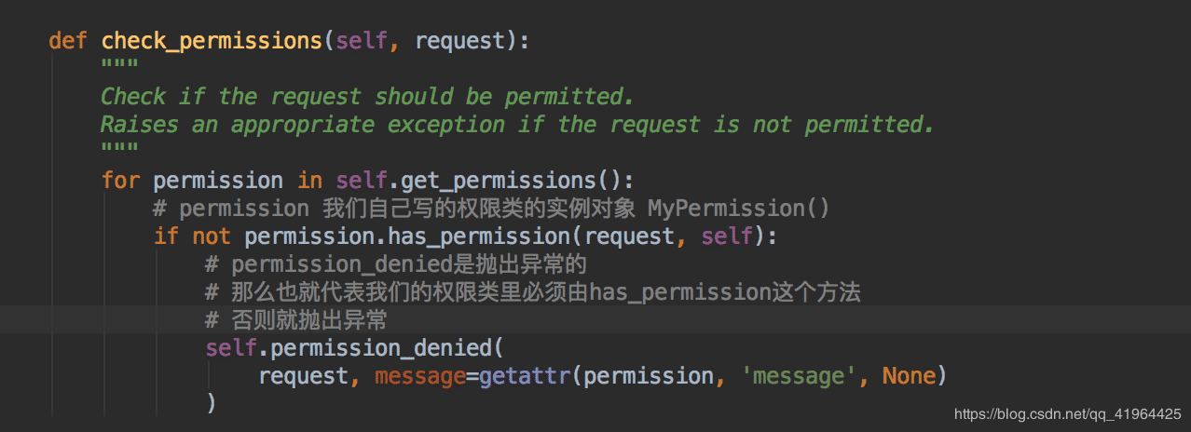The height and width of the screenshot is (432, 1191).
Task: Click the self.permission_denied( call
Action: tap(354, 348)
